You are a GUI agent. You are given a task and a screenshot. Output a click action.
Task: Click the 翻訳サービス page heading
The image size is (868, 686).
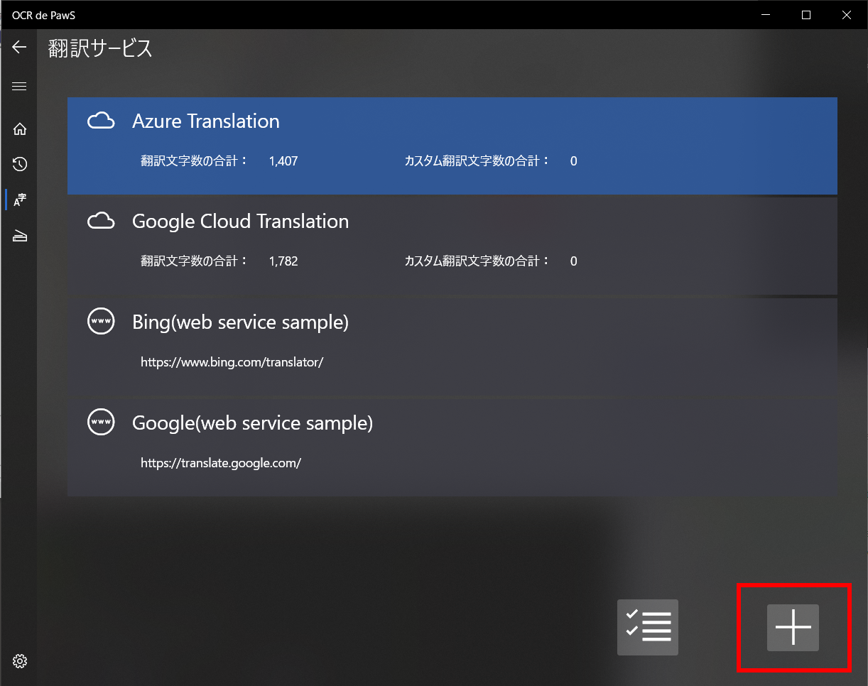(100, 48)
